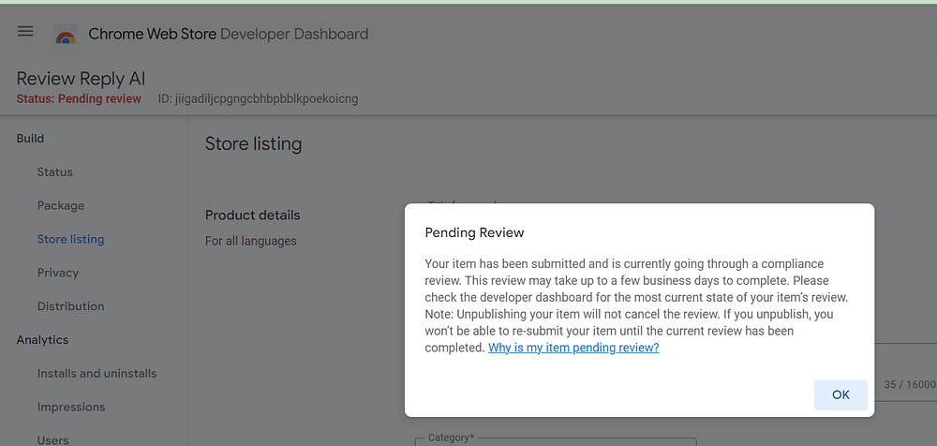Open Impressions analytics

pos(71,408)
